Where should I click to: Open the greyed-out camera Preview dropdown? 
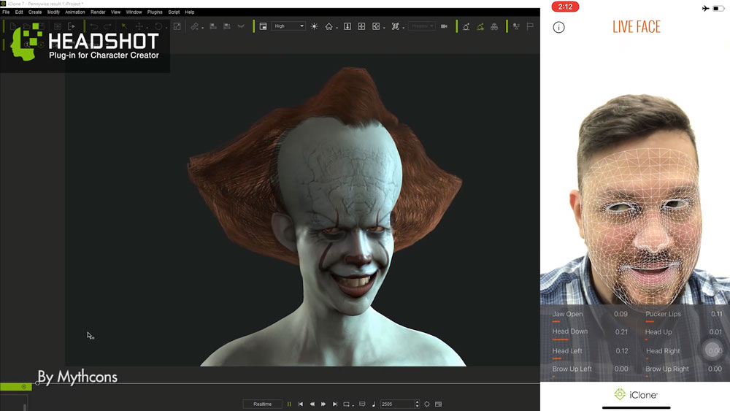point(422,26)
